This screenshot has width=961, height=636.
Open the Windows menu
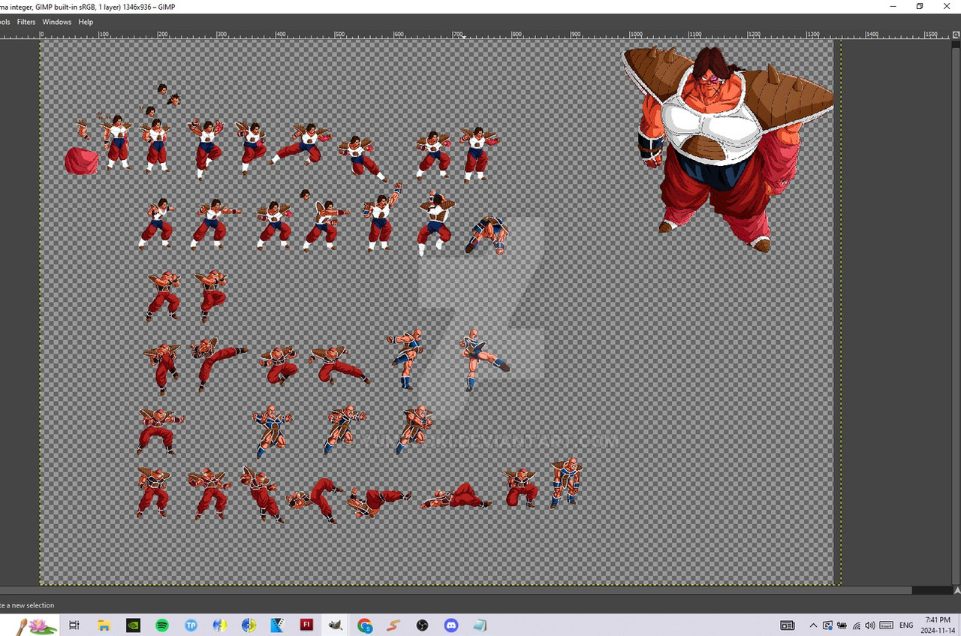point(57,22)
